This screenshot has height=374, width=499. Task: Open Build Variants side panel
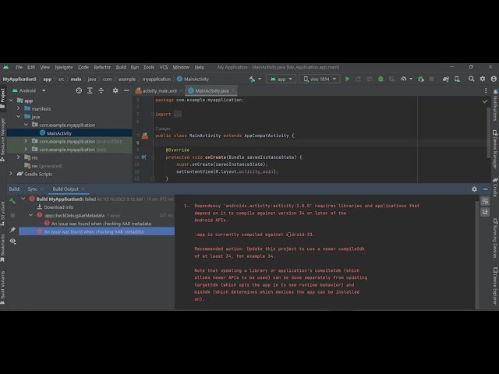point(3,288)
